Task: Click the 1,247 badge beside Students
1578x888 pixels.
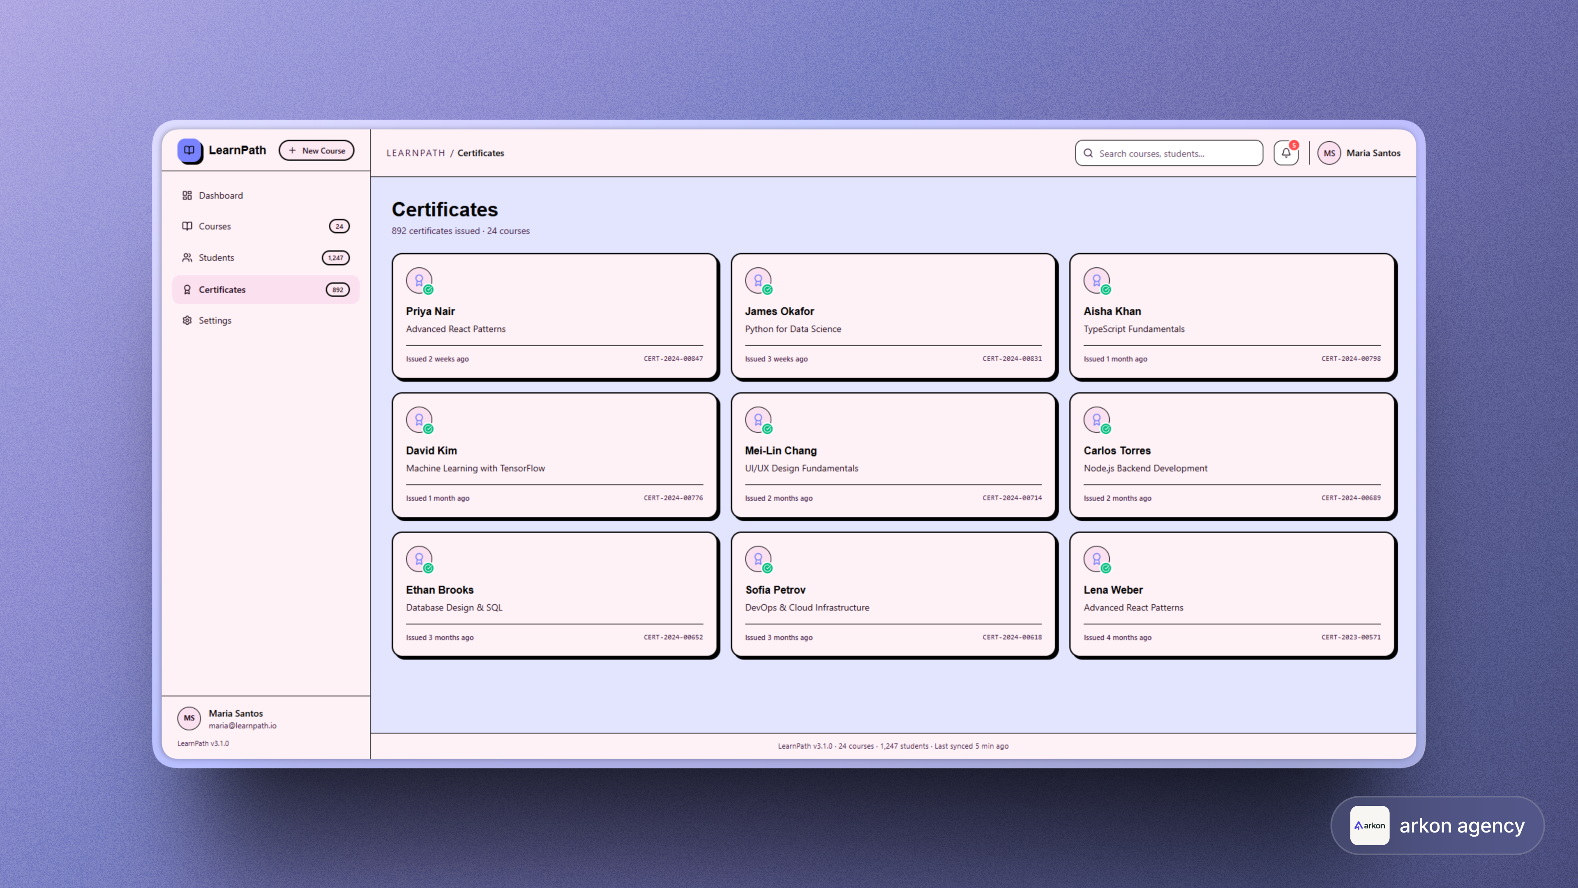Action: click(336, 258)
